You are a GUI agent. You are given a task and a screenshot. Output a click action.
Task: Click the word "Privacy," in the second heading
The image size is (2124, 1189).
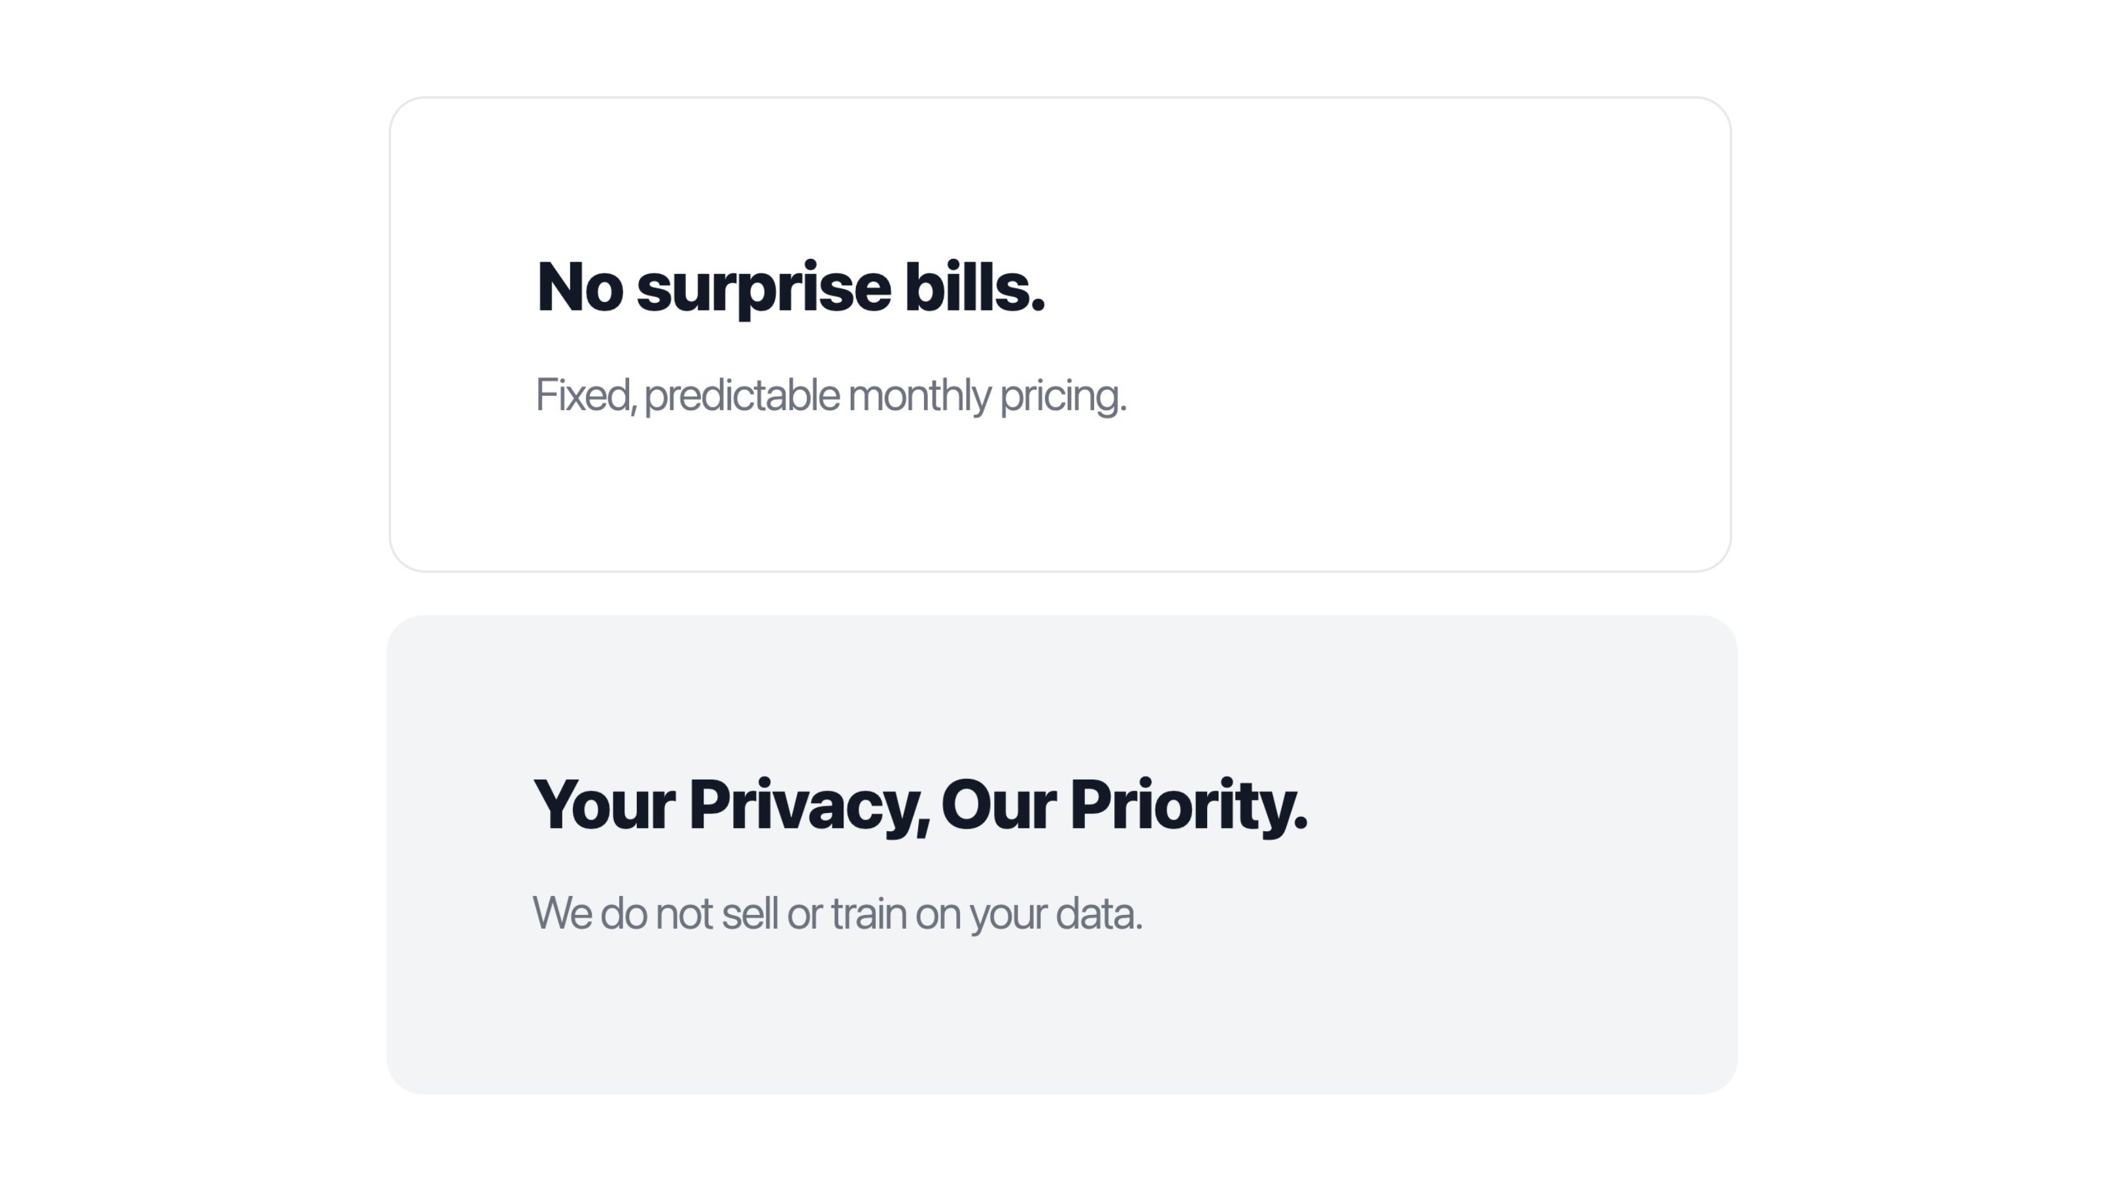[809, 806]
